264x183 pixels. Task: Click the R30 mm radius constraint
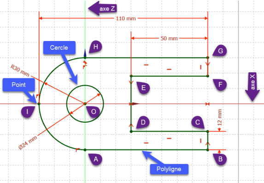pos(20,71)
